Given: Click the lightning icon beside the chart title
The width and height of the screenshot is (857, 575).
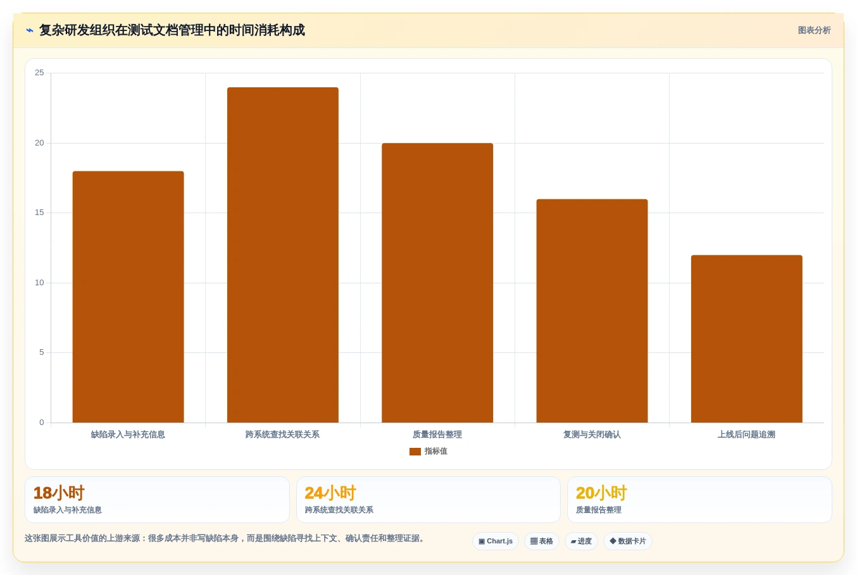Looking at the screenshot, I should [x=30, y=30].
